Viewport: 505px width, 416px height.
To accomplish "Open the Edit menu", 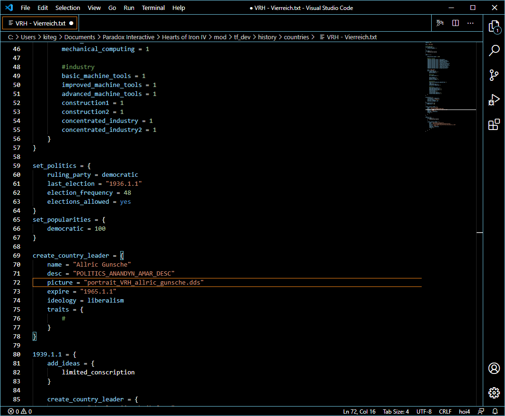I will tap(43, 8).
